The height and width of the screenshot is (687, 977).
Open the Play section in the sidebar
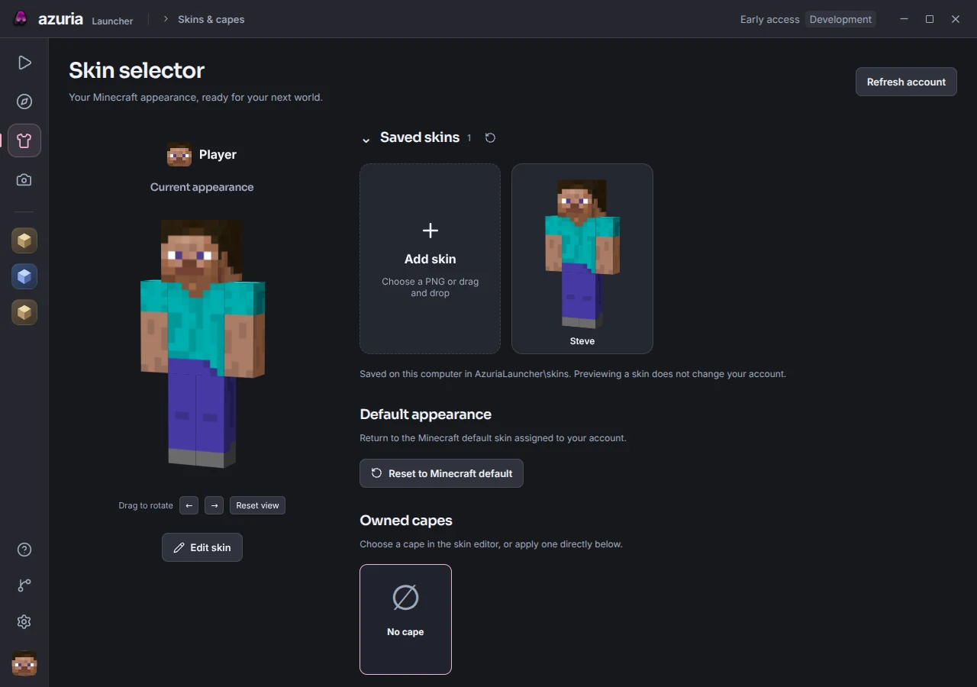coord(24,63)
